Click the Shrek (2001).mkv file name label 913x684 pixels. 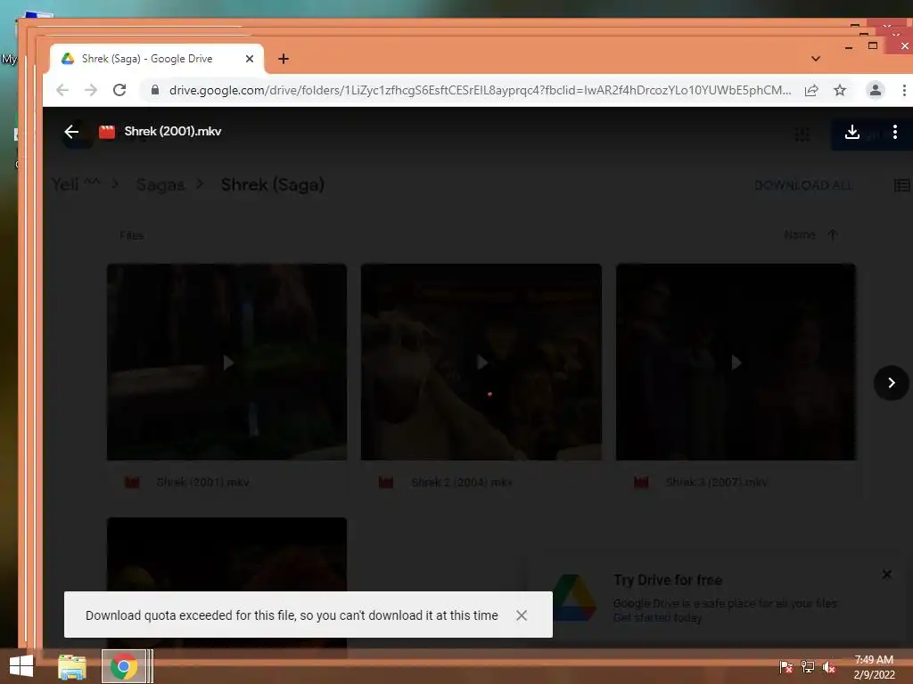pyautogui.click(x=202, y=483)
